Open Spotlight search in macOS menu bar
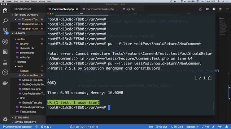This screenshot has height=129, width=231. point(223,1)
